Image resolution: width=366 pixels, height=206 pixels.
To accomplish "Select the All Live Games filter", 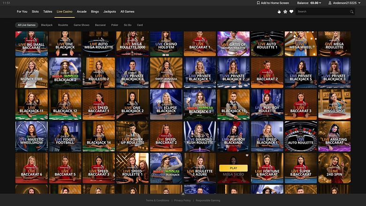I will coord(27,25).
